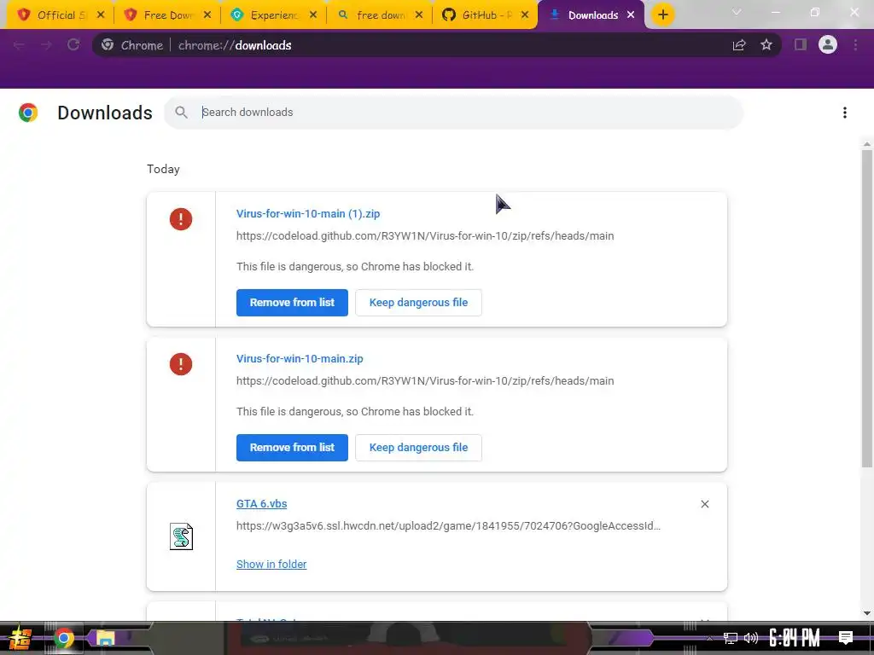Click the browser forward arrow
874x655 pixels.
pyautogui.click(x=46, y=45)
